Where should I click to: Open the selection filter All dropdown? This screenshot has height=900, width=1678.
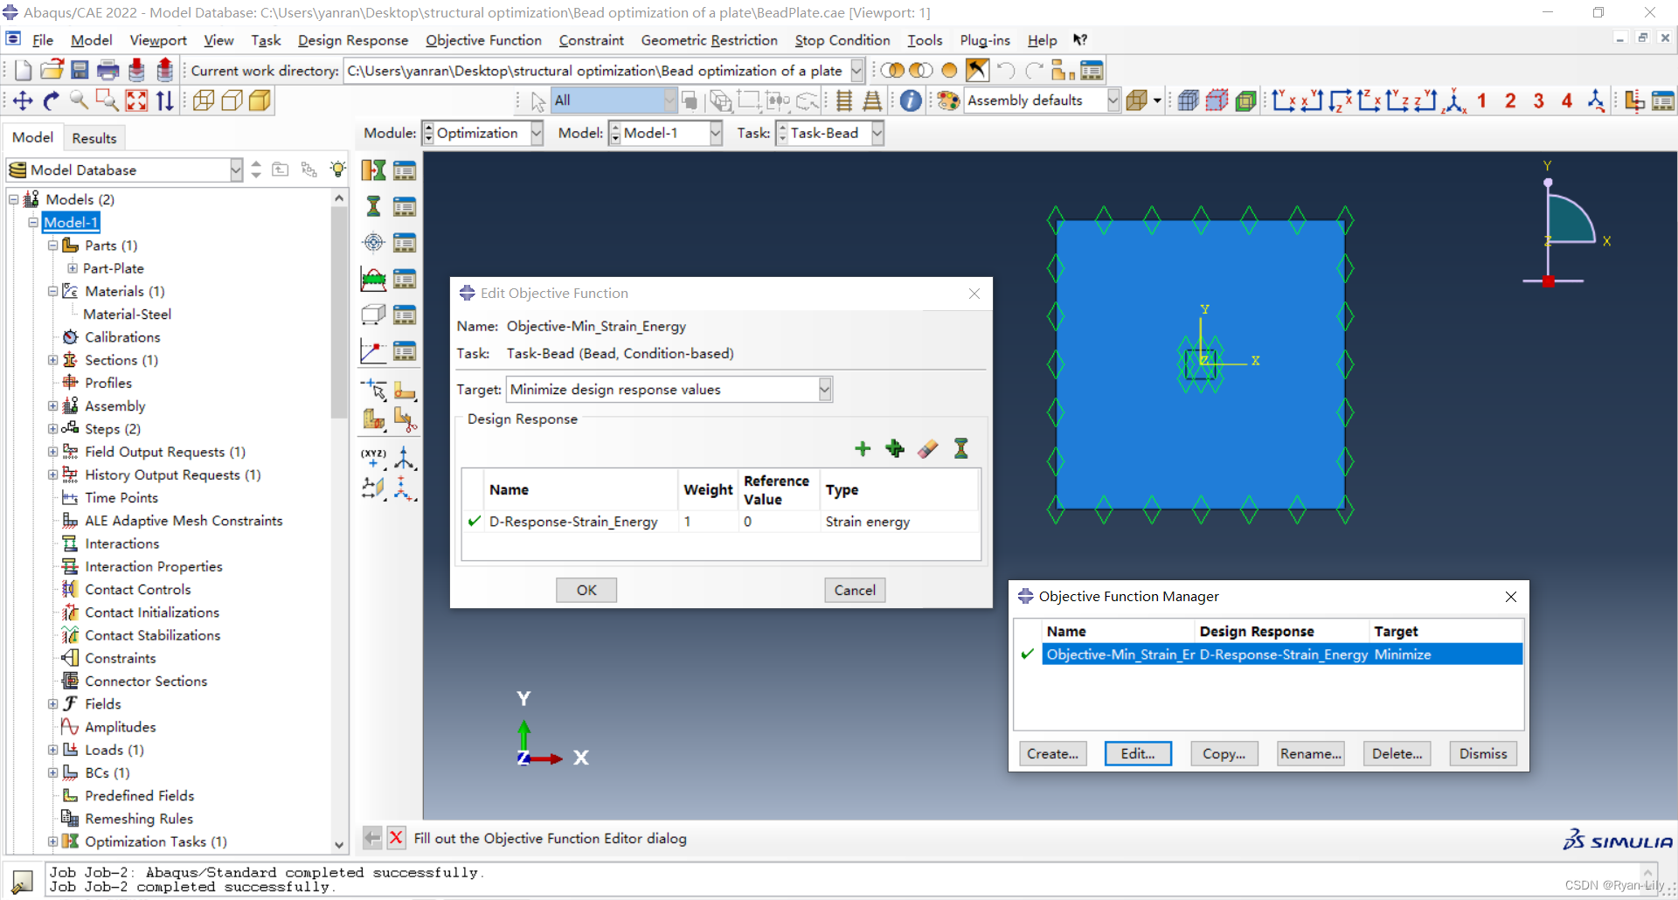coord(669,100)
